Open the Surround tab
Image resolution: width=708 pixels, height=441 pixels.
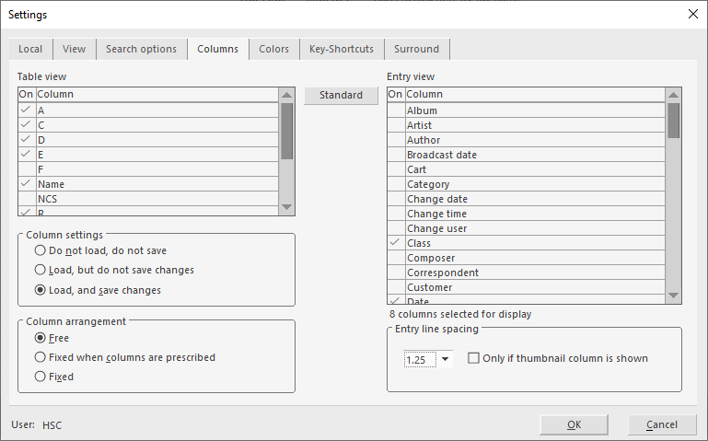[x=416, y=50]
